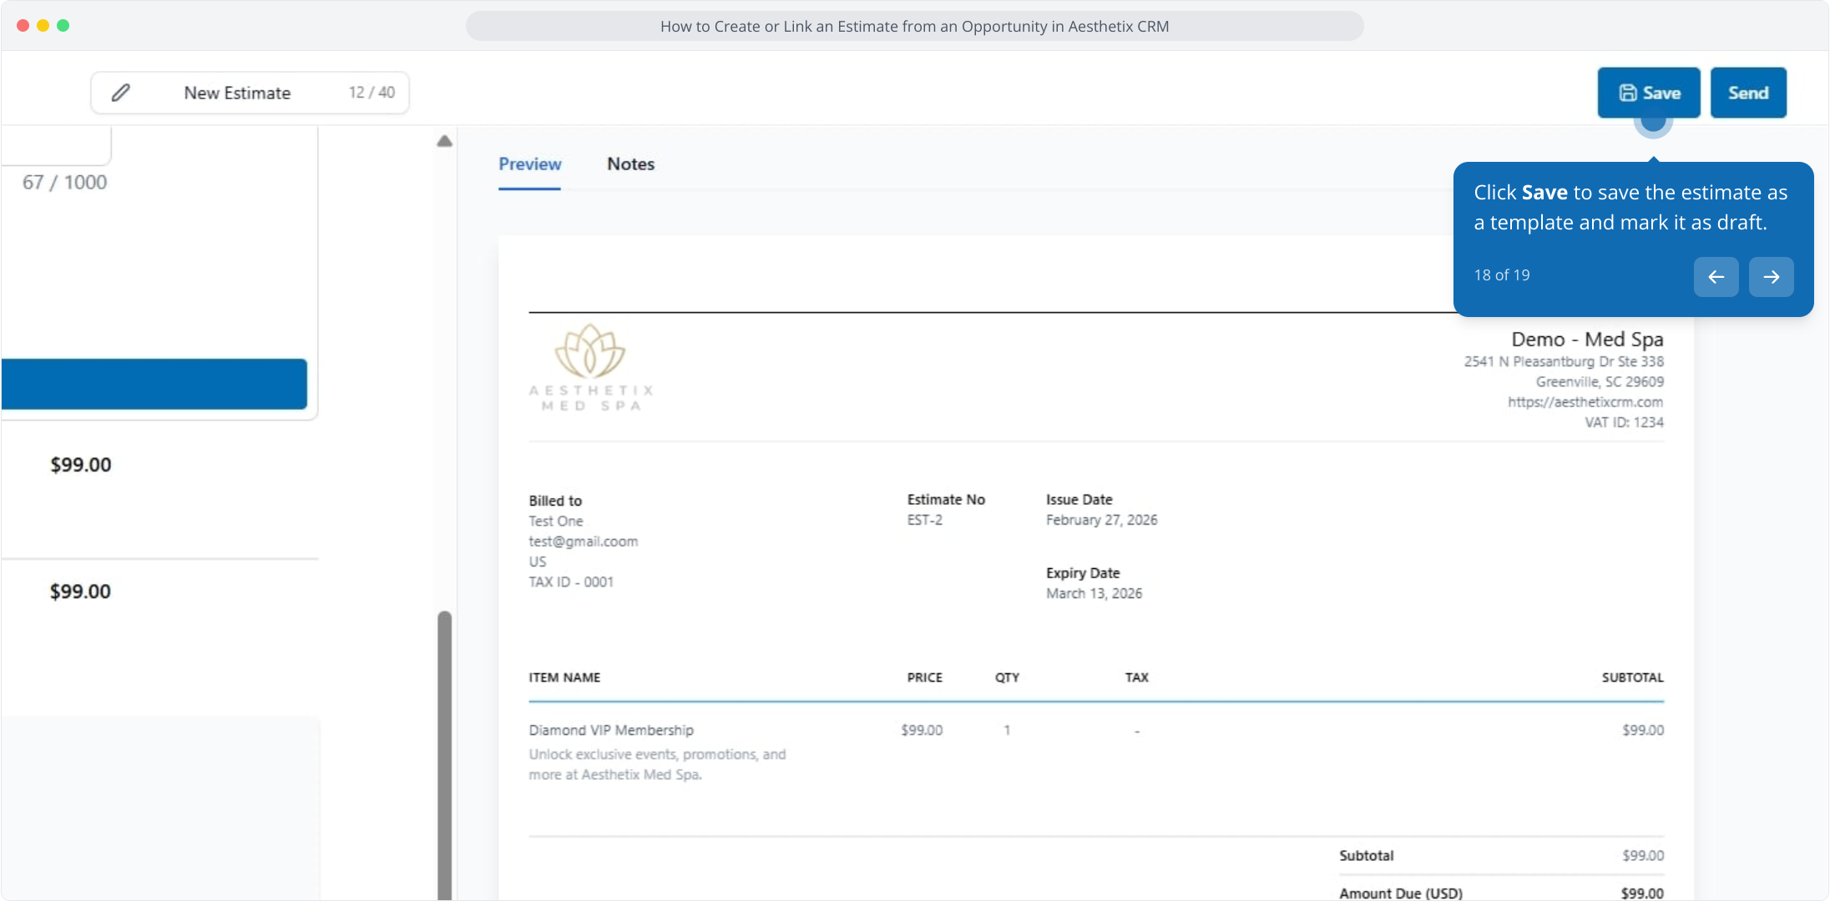
Task: Click the yellow minimize window dot
Action: pyautogui.click(x=43, y=26)
